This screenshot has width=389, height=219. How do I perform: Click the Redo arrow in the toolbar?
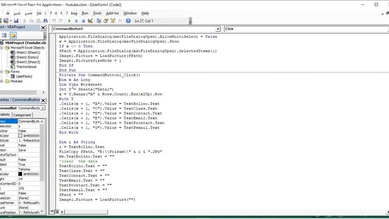(61, 21)
